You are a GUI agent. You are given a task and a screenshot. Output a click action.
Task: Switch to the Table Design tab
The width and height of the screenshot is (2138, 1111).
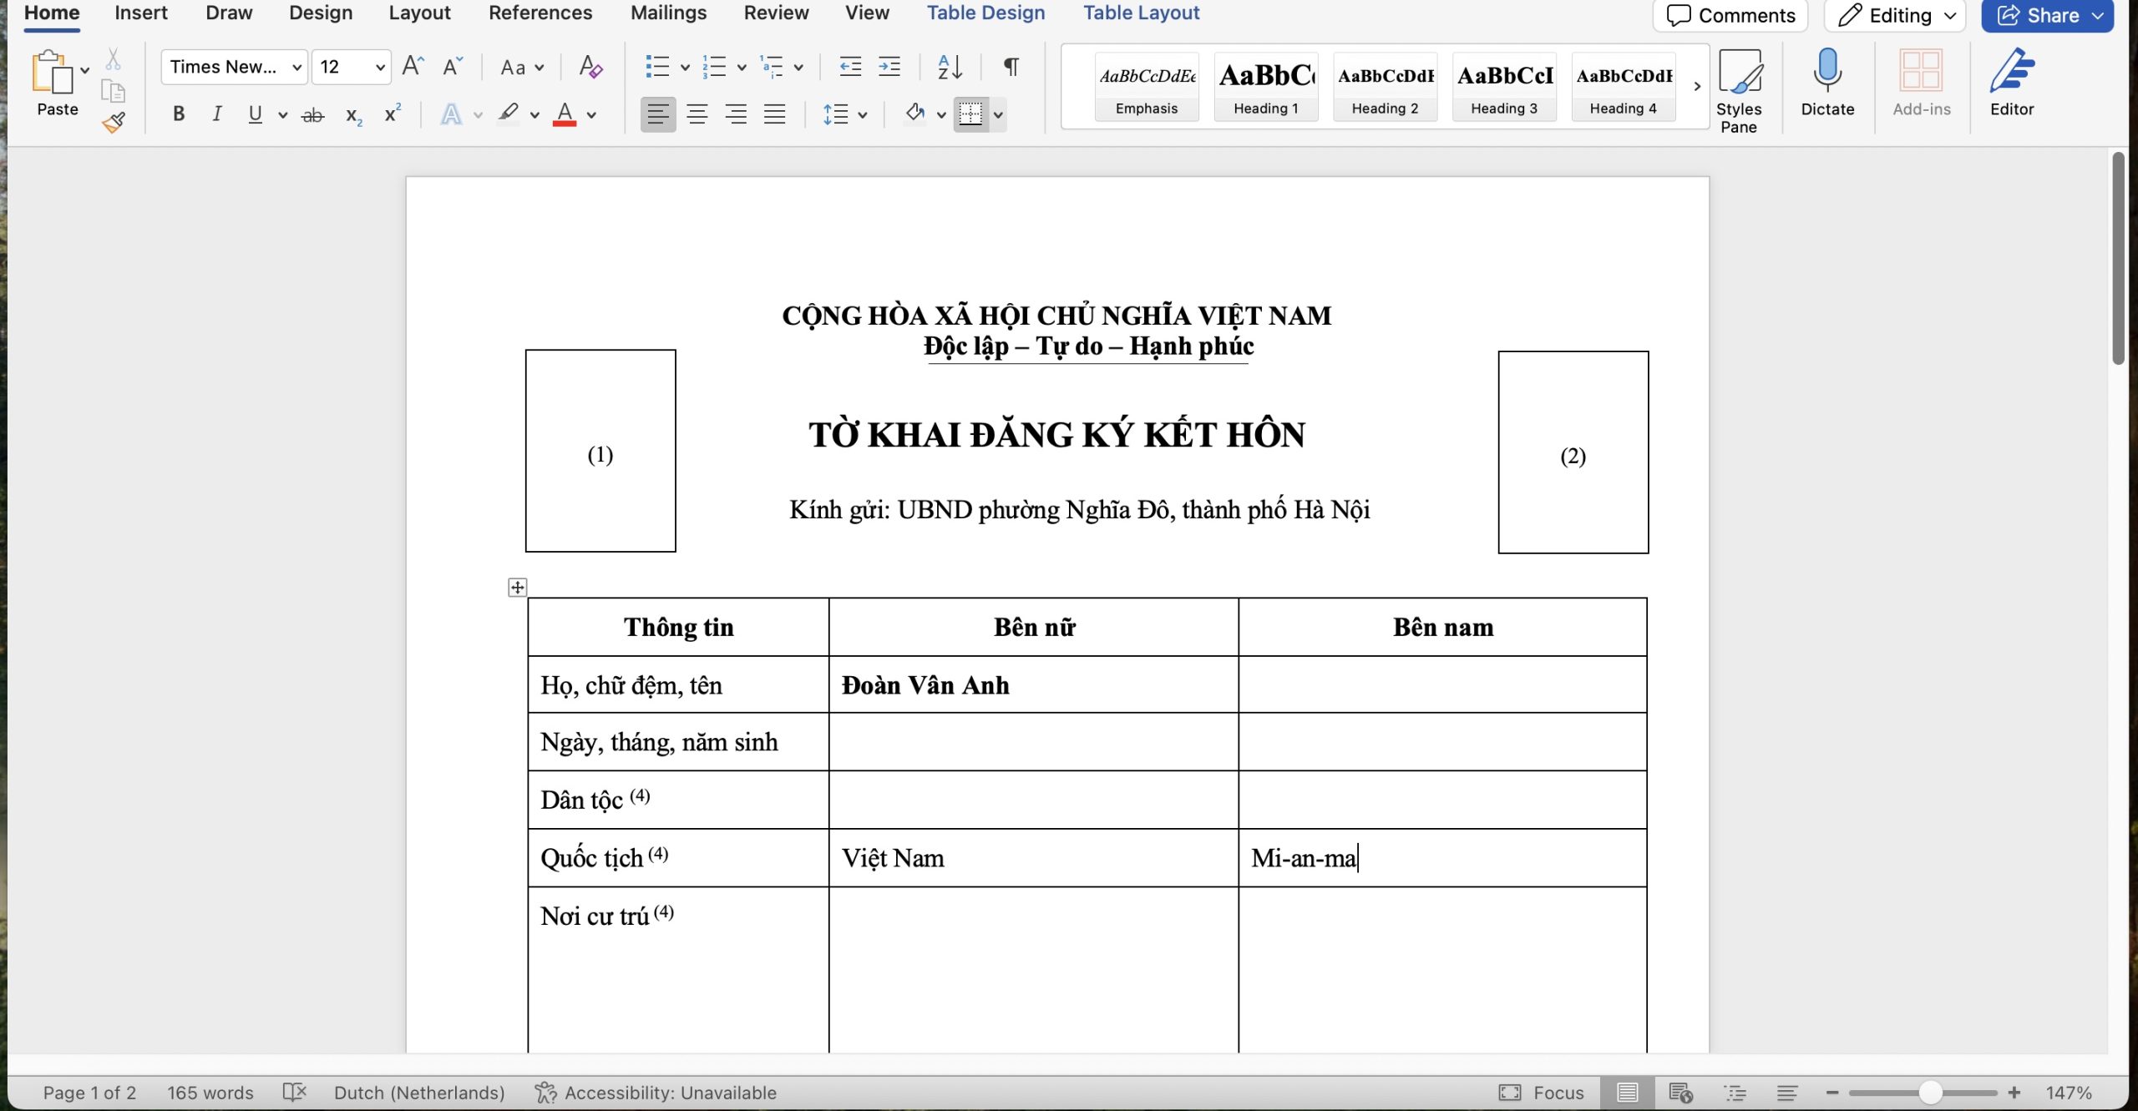[x=985, y=13]
